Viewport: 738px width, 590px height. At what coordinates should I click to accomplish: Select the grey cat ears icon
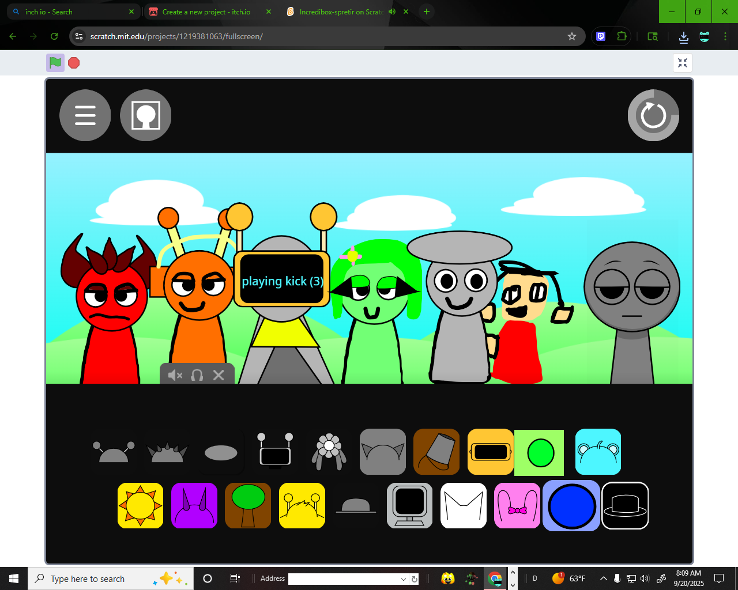tap(383, 452)
